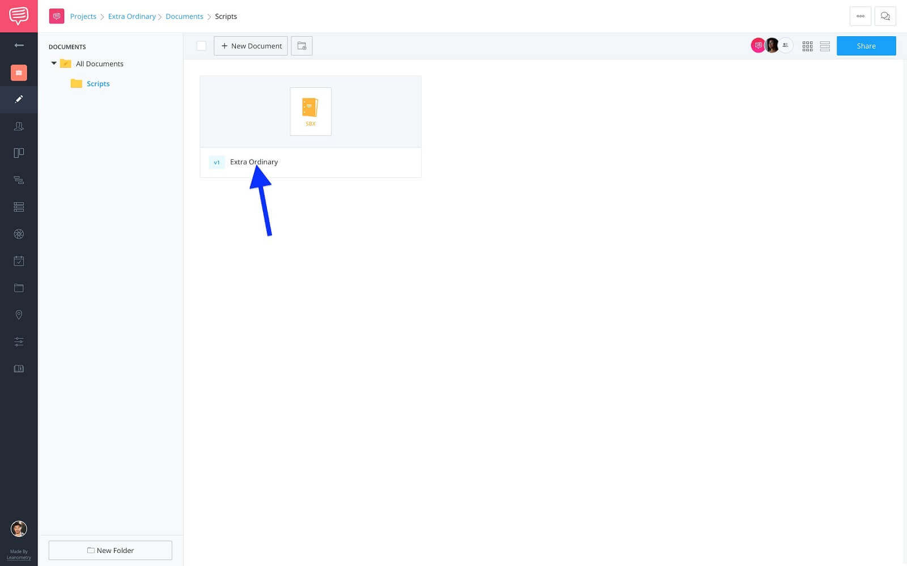Open the location pin sidebar icon

pos(19,314)
